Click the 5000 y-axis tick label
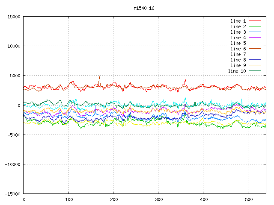The height and width of the screenshot is (205, 274). coord(15,76)
